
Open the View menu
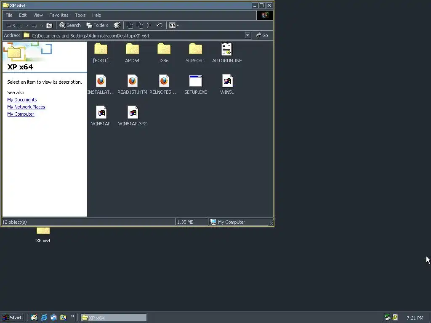pyautogui.click(x=38, y=15)
